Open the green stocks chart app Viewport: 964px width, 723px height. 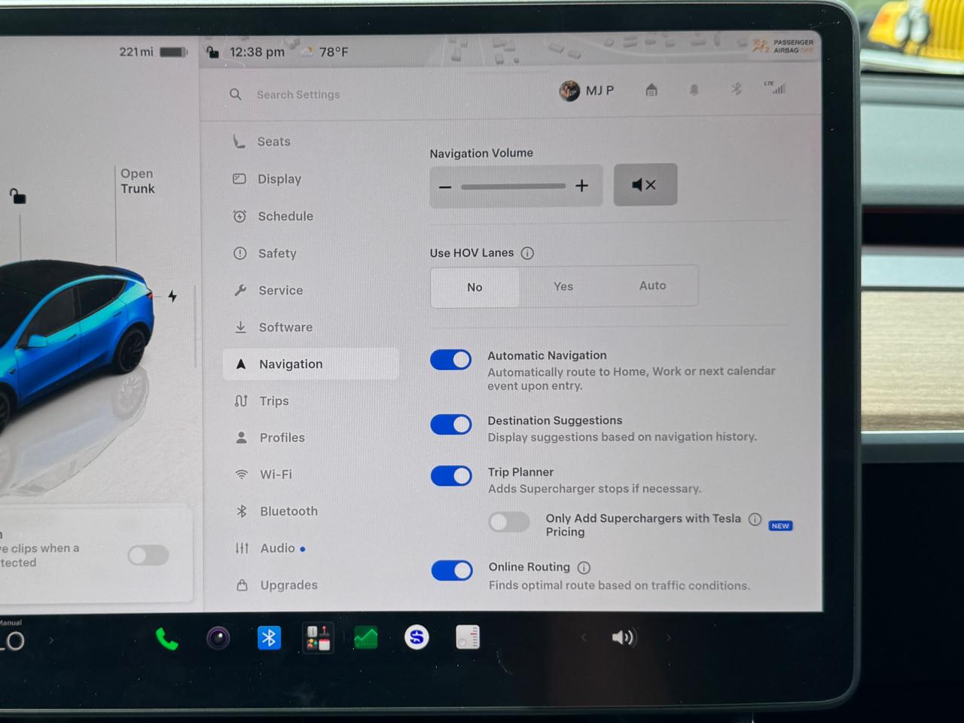366,638
